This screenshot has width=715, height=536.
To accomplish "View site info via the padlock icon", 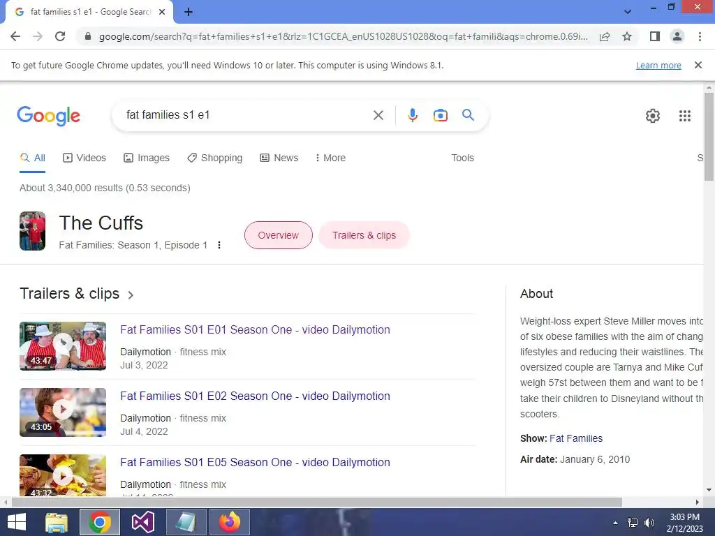I will (x=88, y=36).
